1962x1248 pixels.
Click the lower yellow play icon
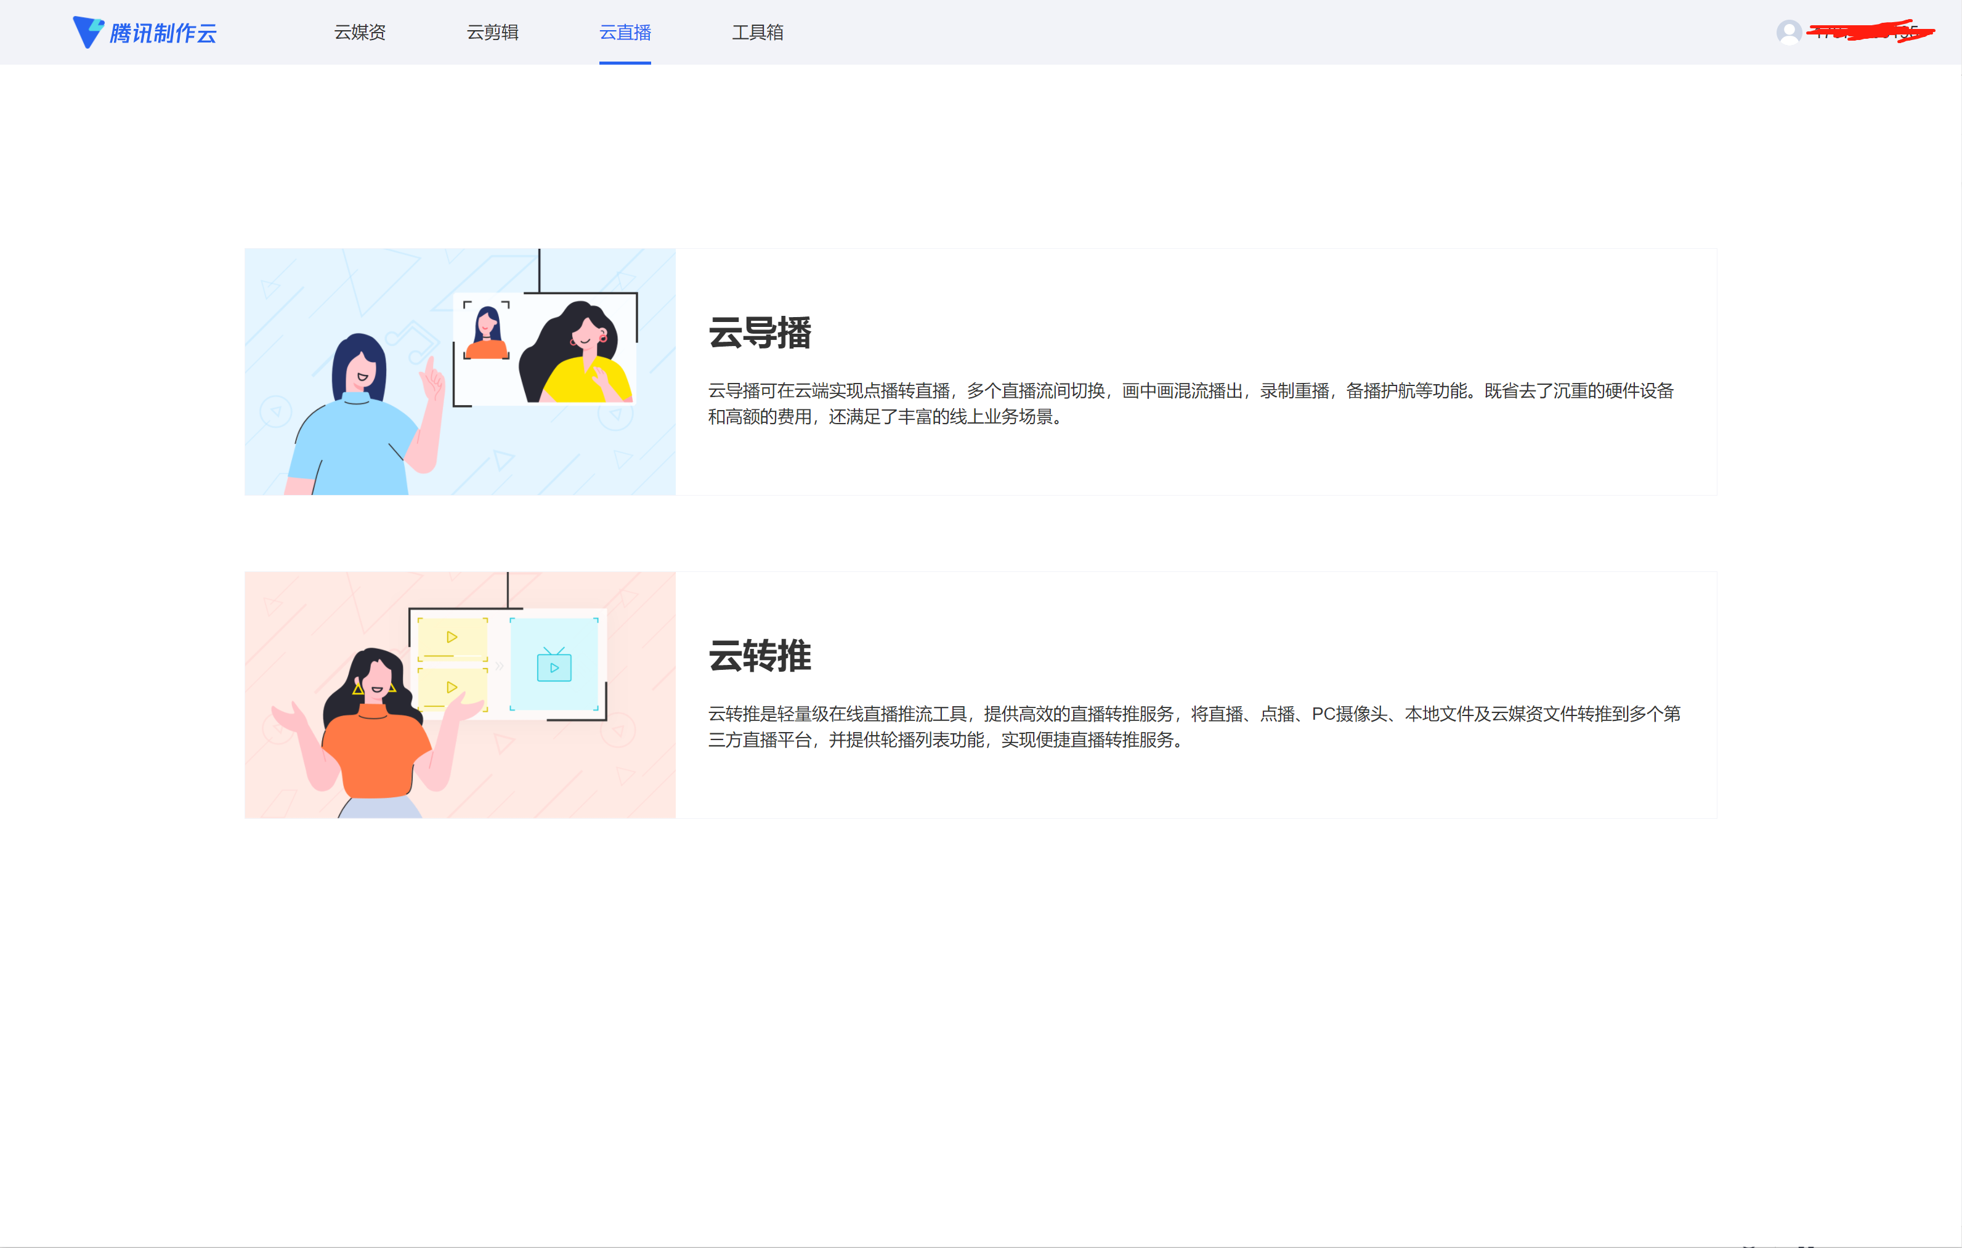pyautogui.click(x=452, y=688)
